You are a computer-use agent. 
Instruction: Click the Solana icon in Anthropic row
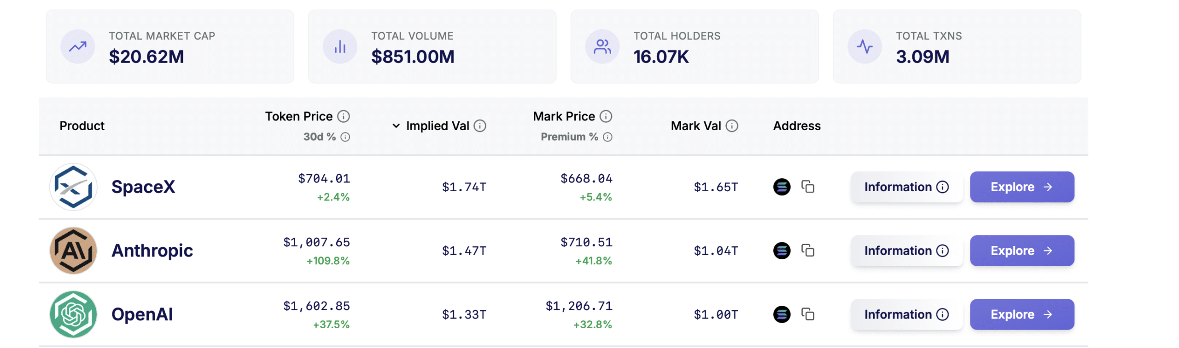click(x=782, y=251)
